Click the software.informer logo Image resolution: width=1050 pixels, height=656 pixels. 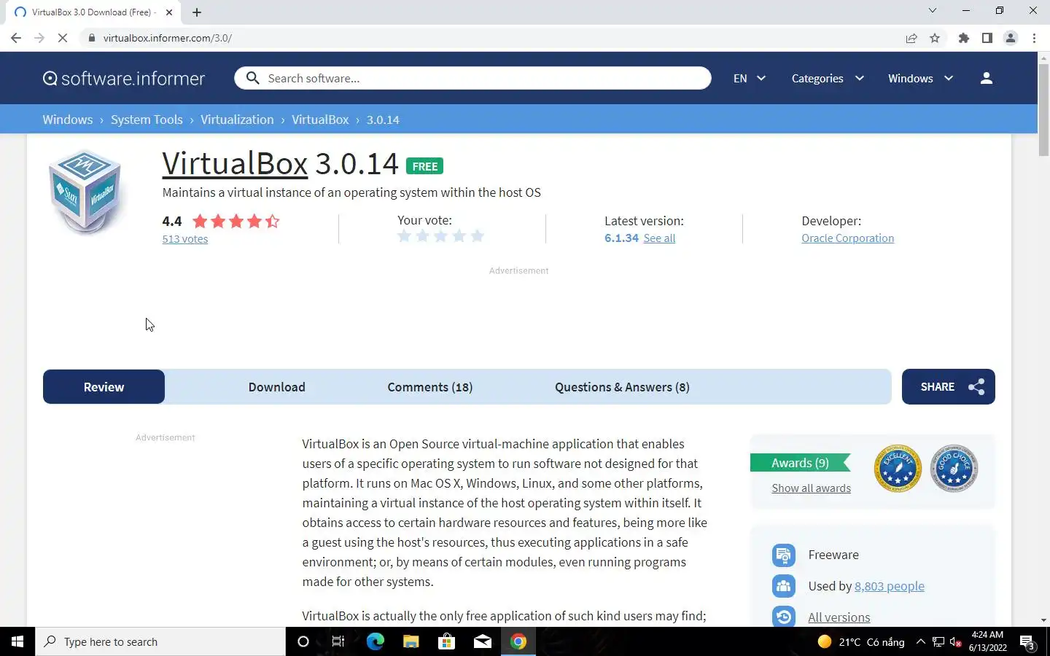coord(124,78)
